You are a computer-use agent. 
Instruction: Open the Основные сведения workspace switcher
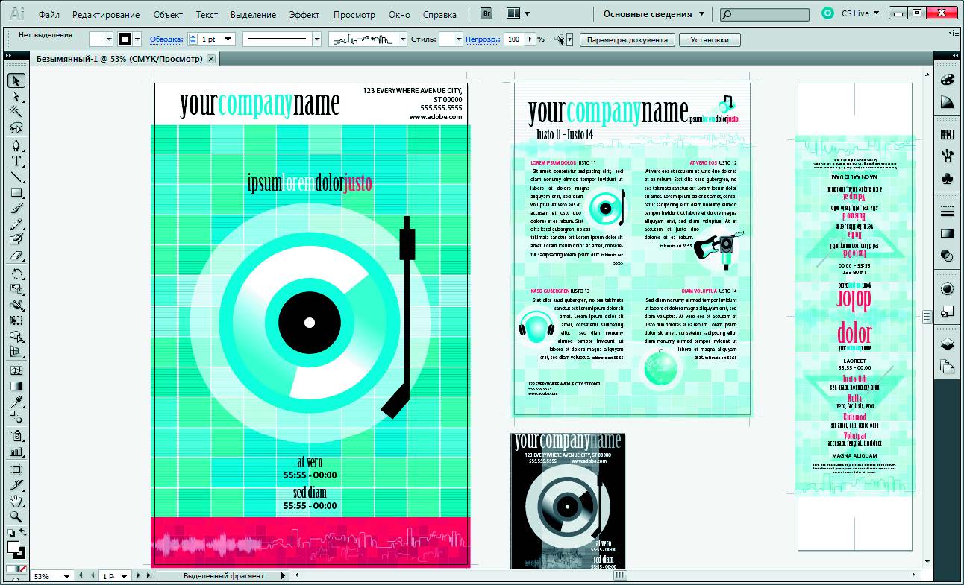653,14
